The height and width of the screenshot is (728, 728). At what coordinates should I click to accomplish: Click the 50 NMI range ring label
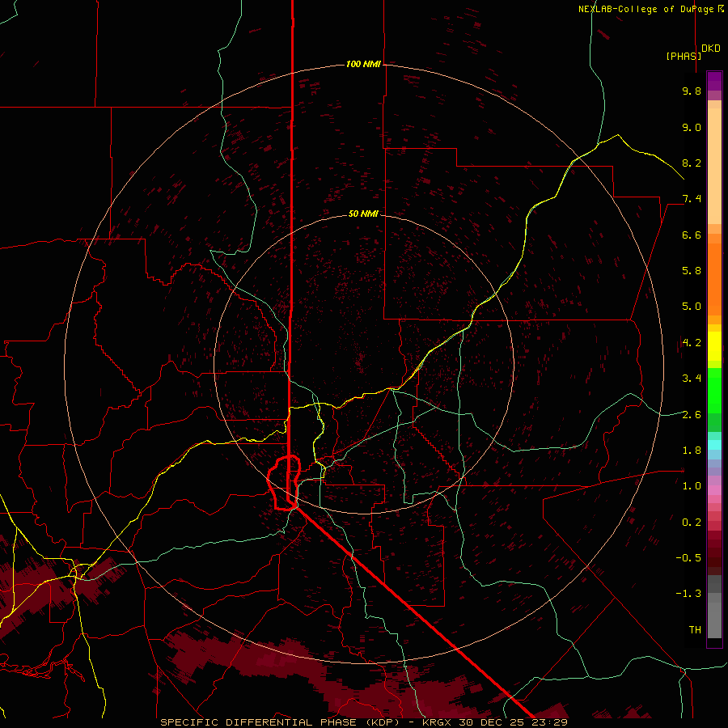pos(363,214)
